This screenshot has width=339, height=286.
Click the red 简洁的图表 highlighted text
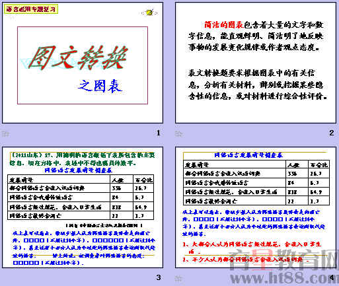[224, 25]
